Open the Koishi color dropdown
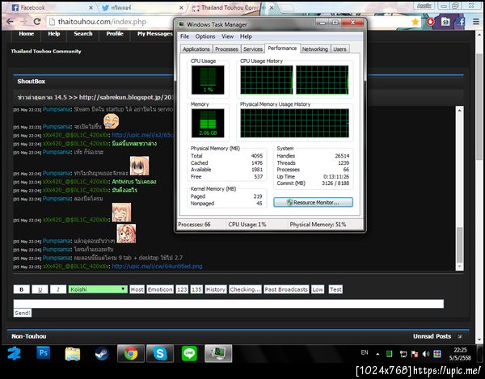This screenshot has width=485, height=379. [x=97, y=289]
